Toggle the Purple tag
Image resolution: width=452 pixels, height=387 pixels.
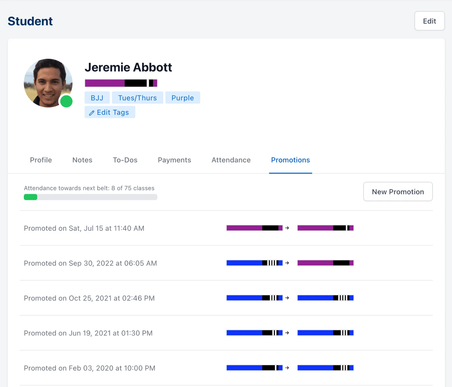pyautogui.click(x=183, y=98)
